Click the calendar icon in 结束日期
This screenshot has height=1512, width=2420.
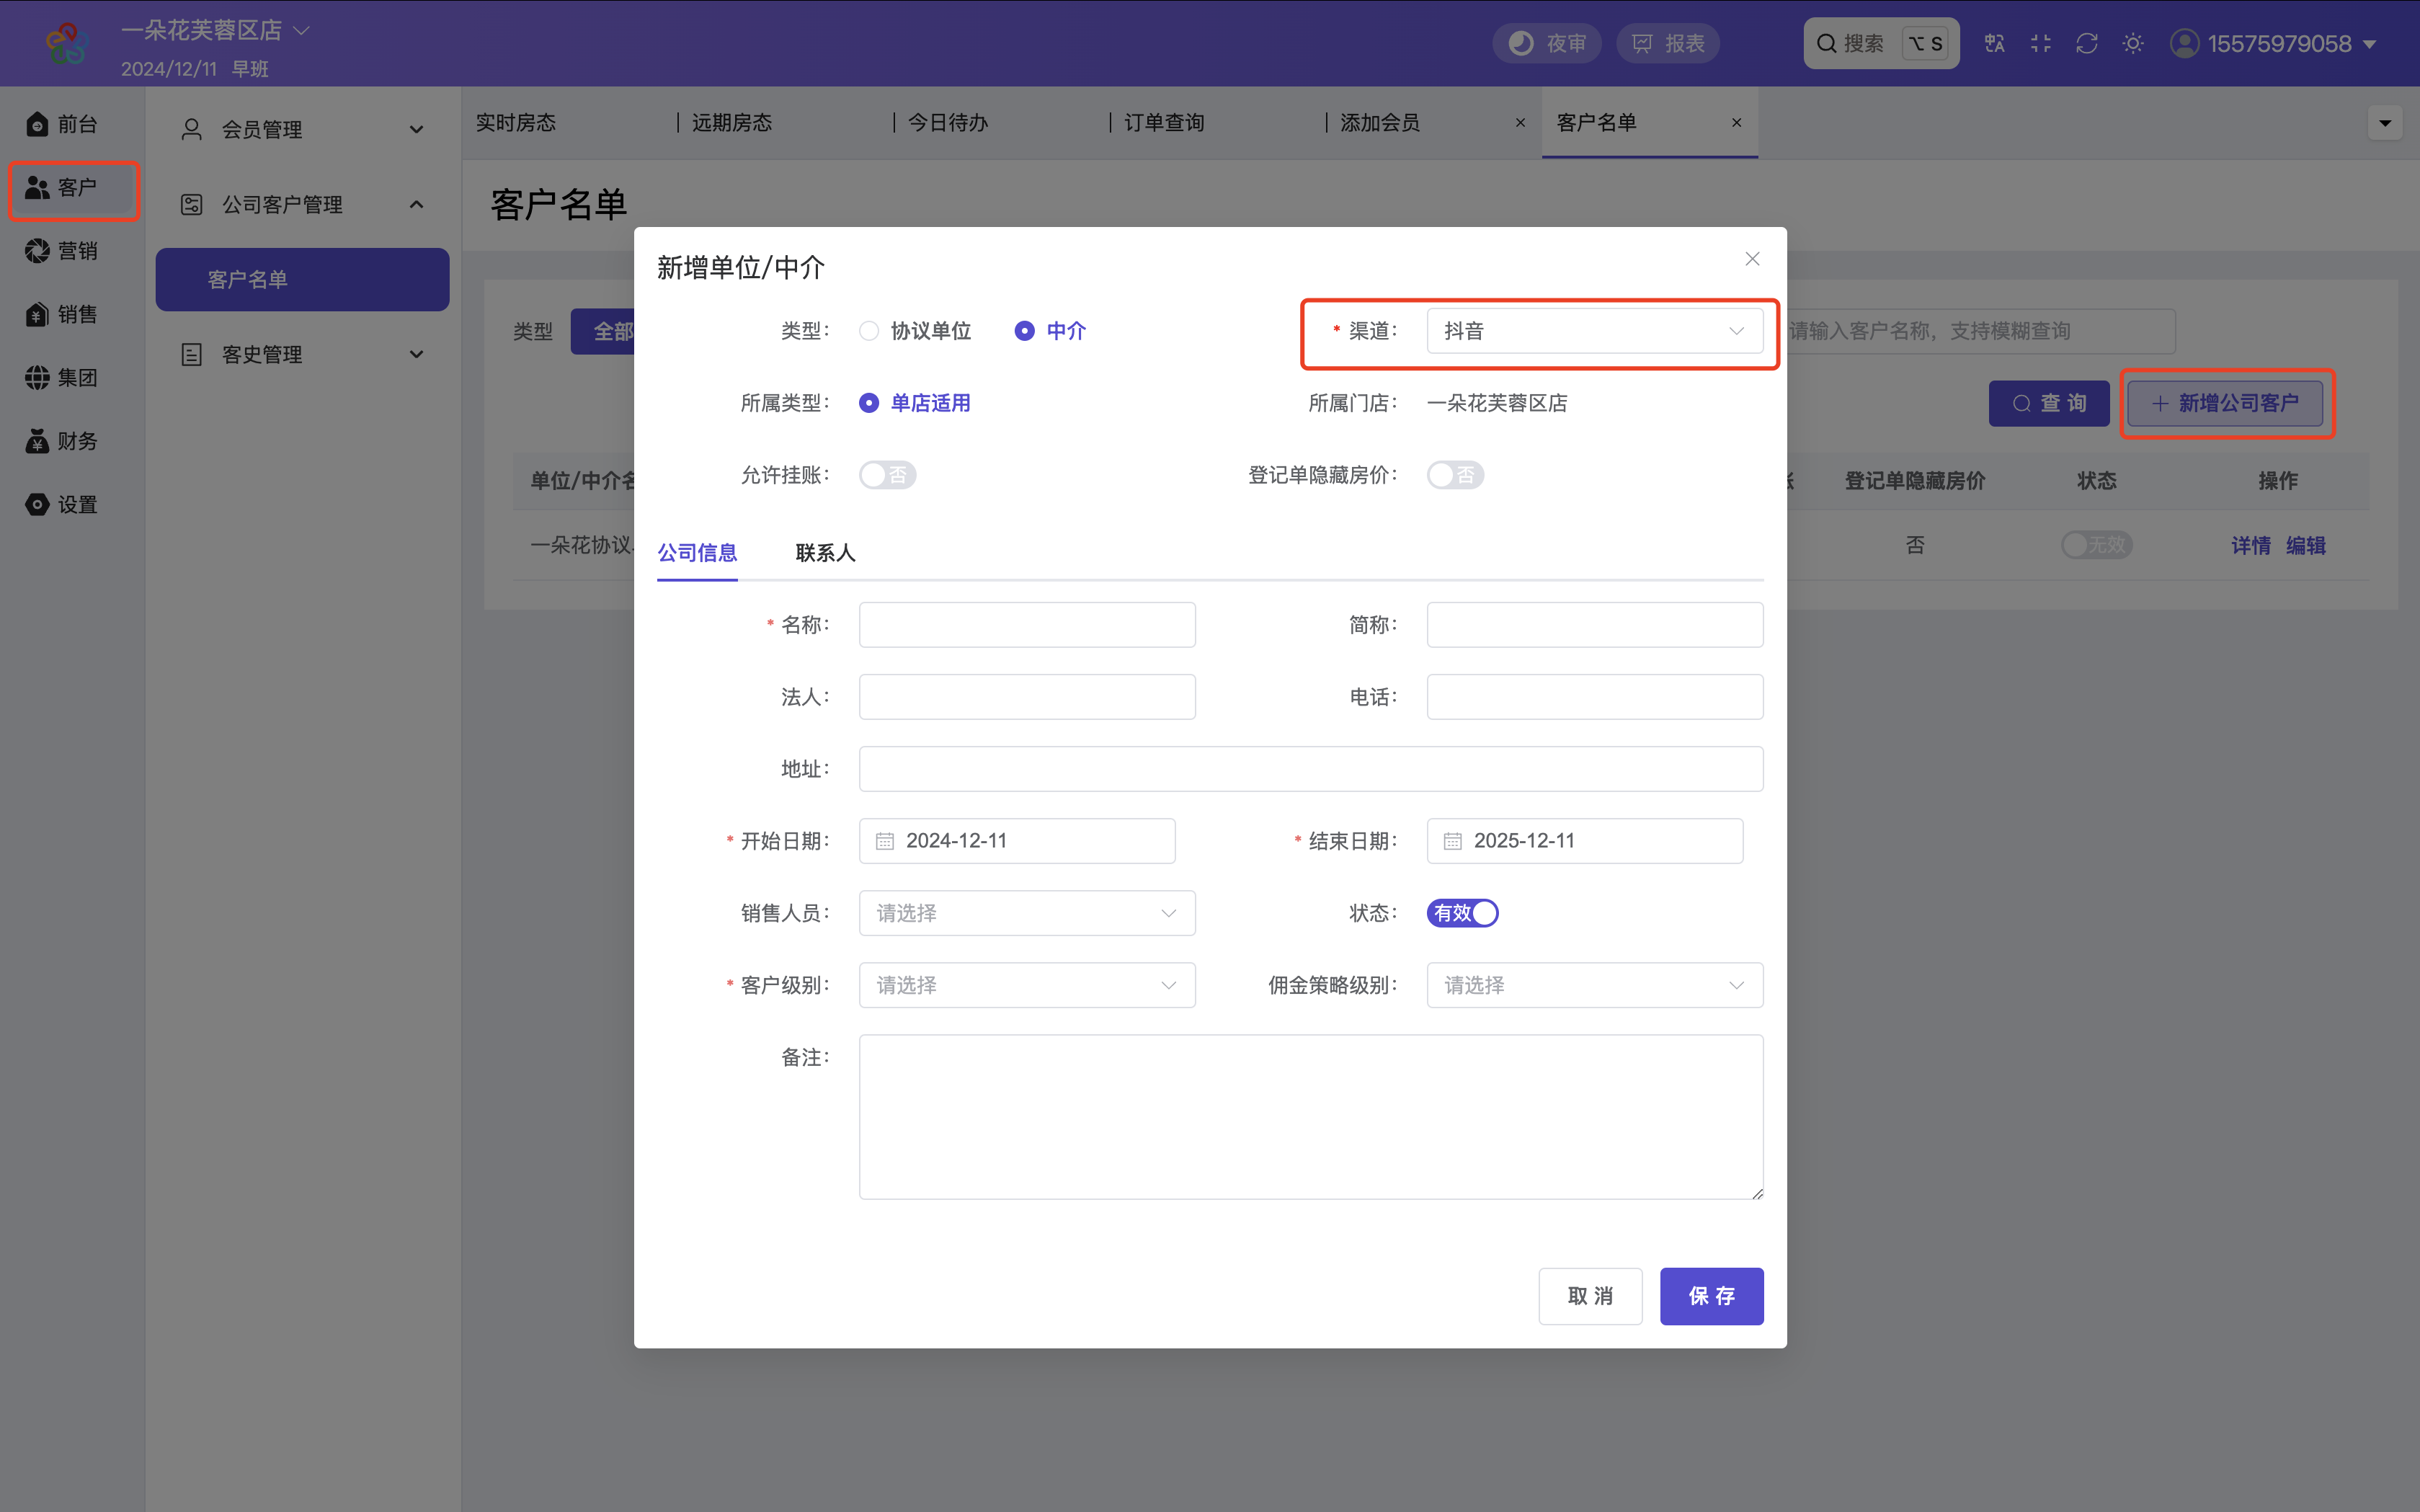tap(1453, 841)
